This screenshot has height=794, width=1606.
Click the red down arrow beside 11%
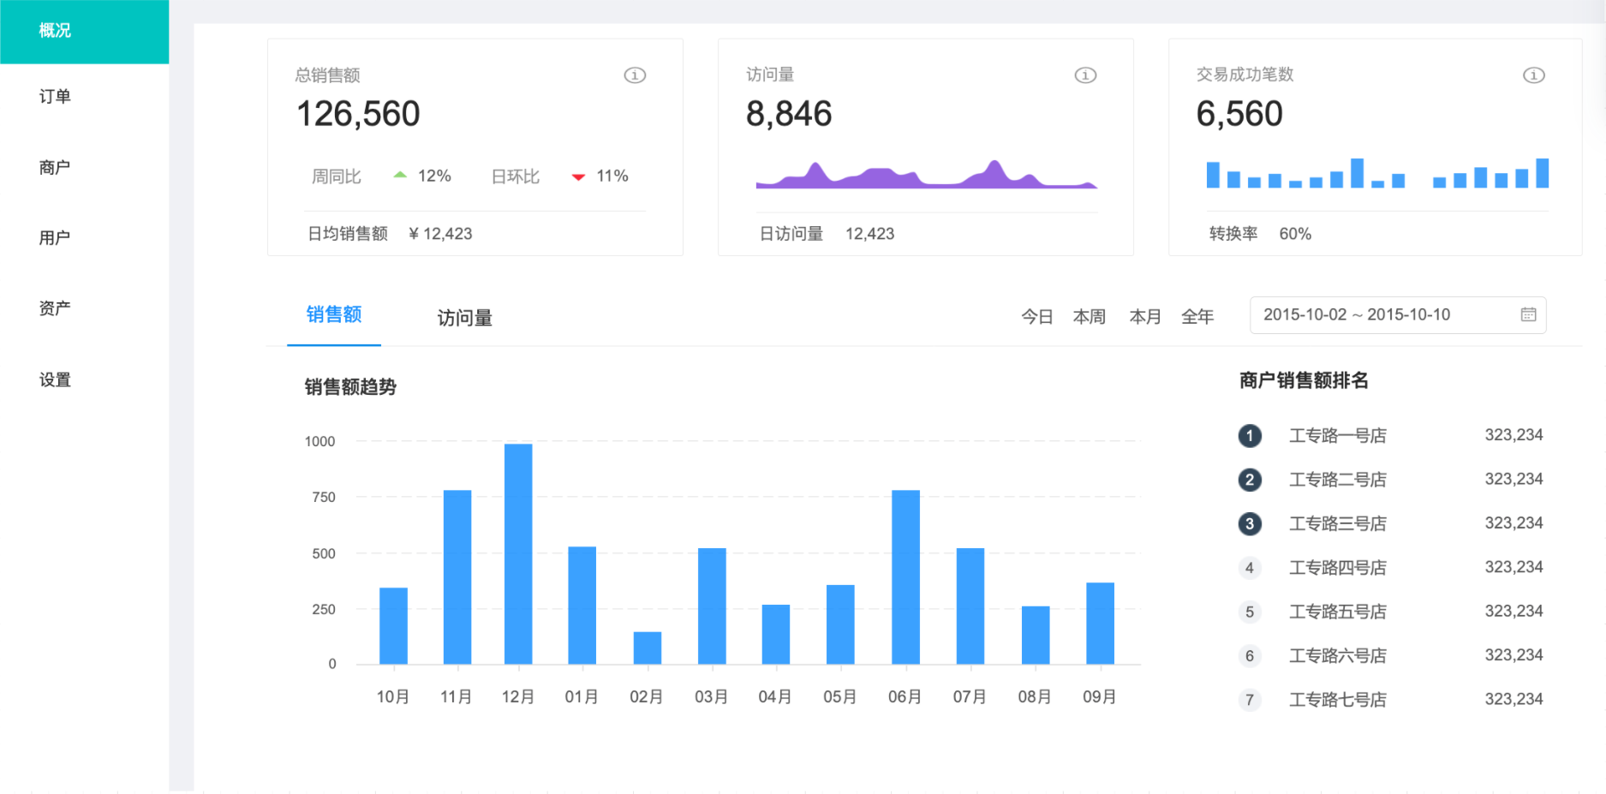pyautogui.click(x=578, y=176)
